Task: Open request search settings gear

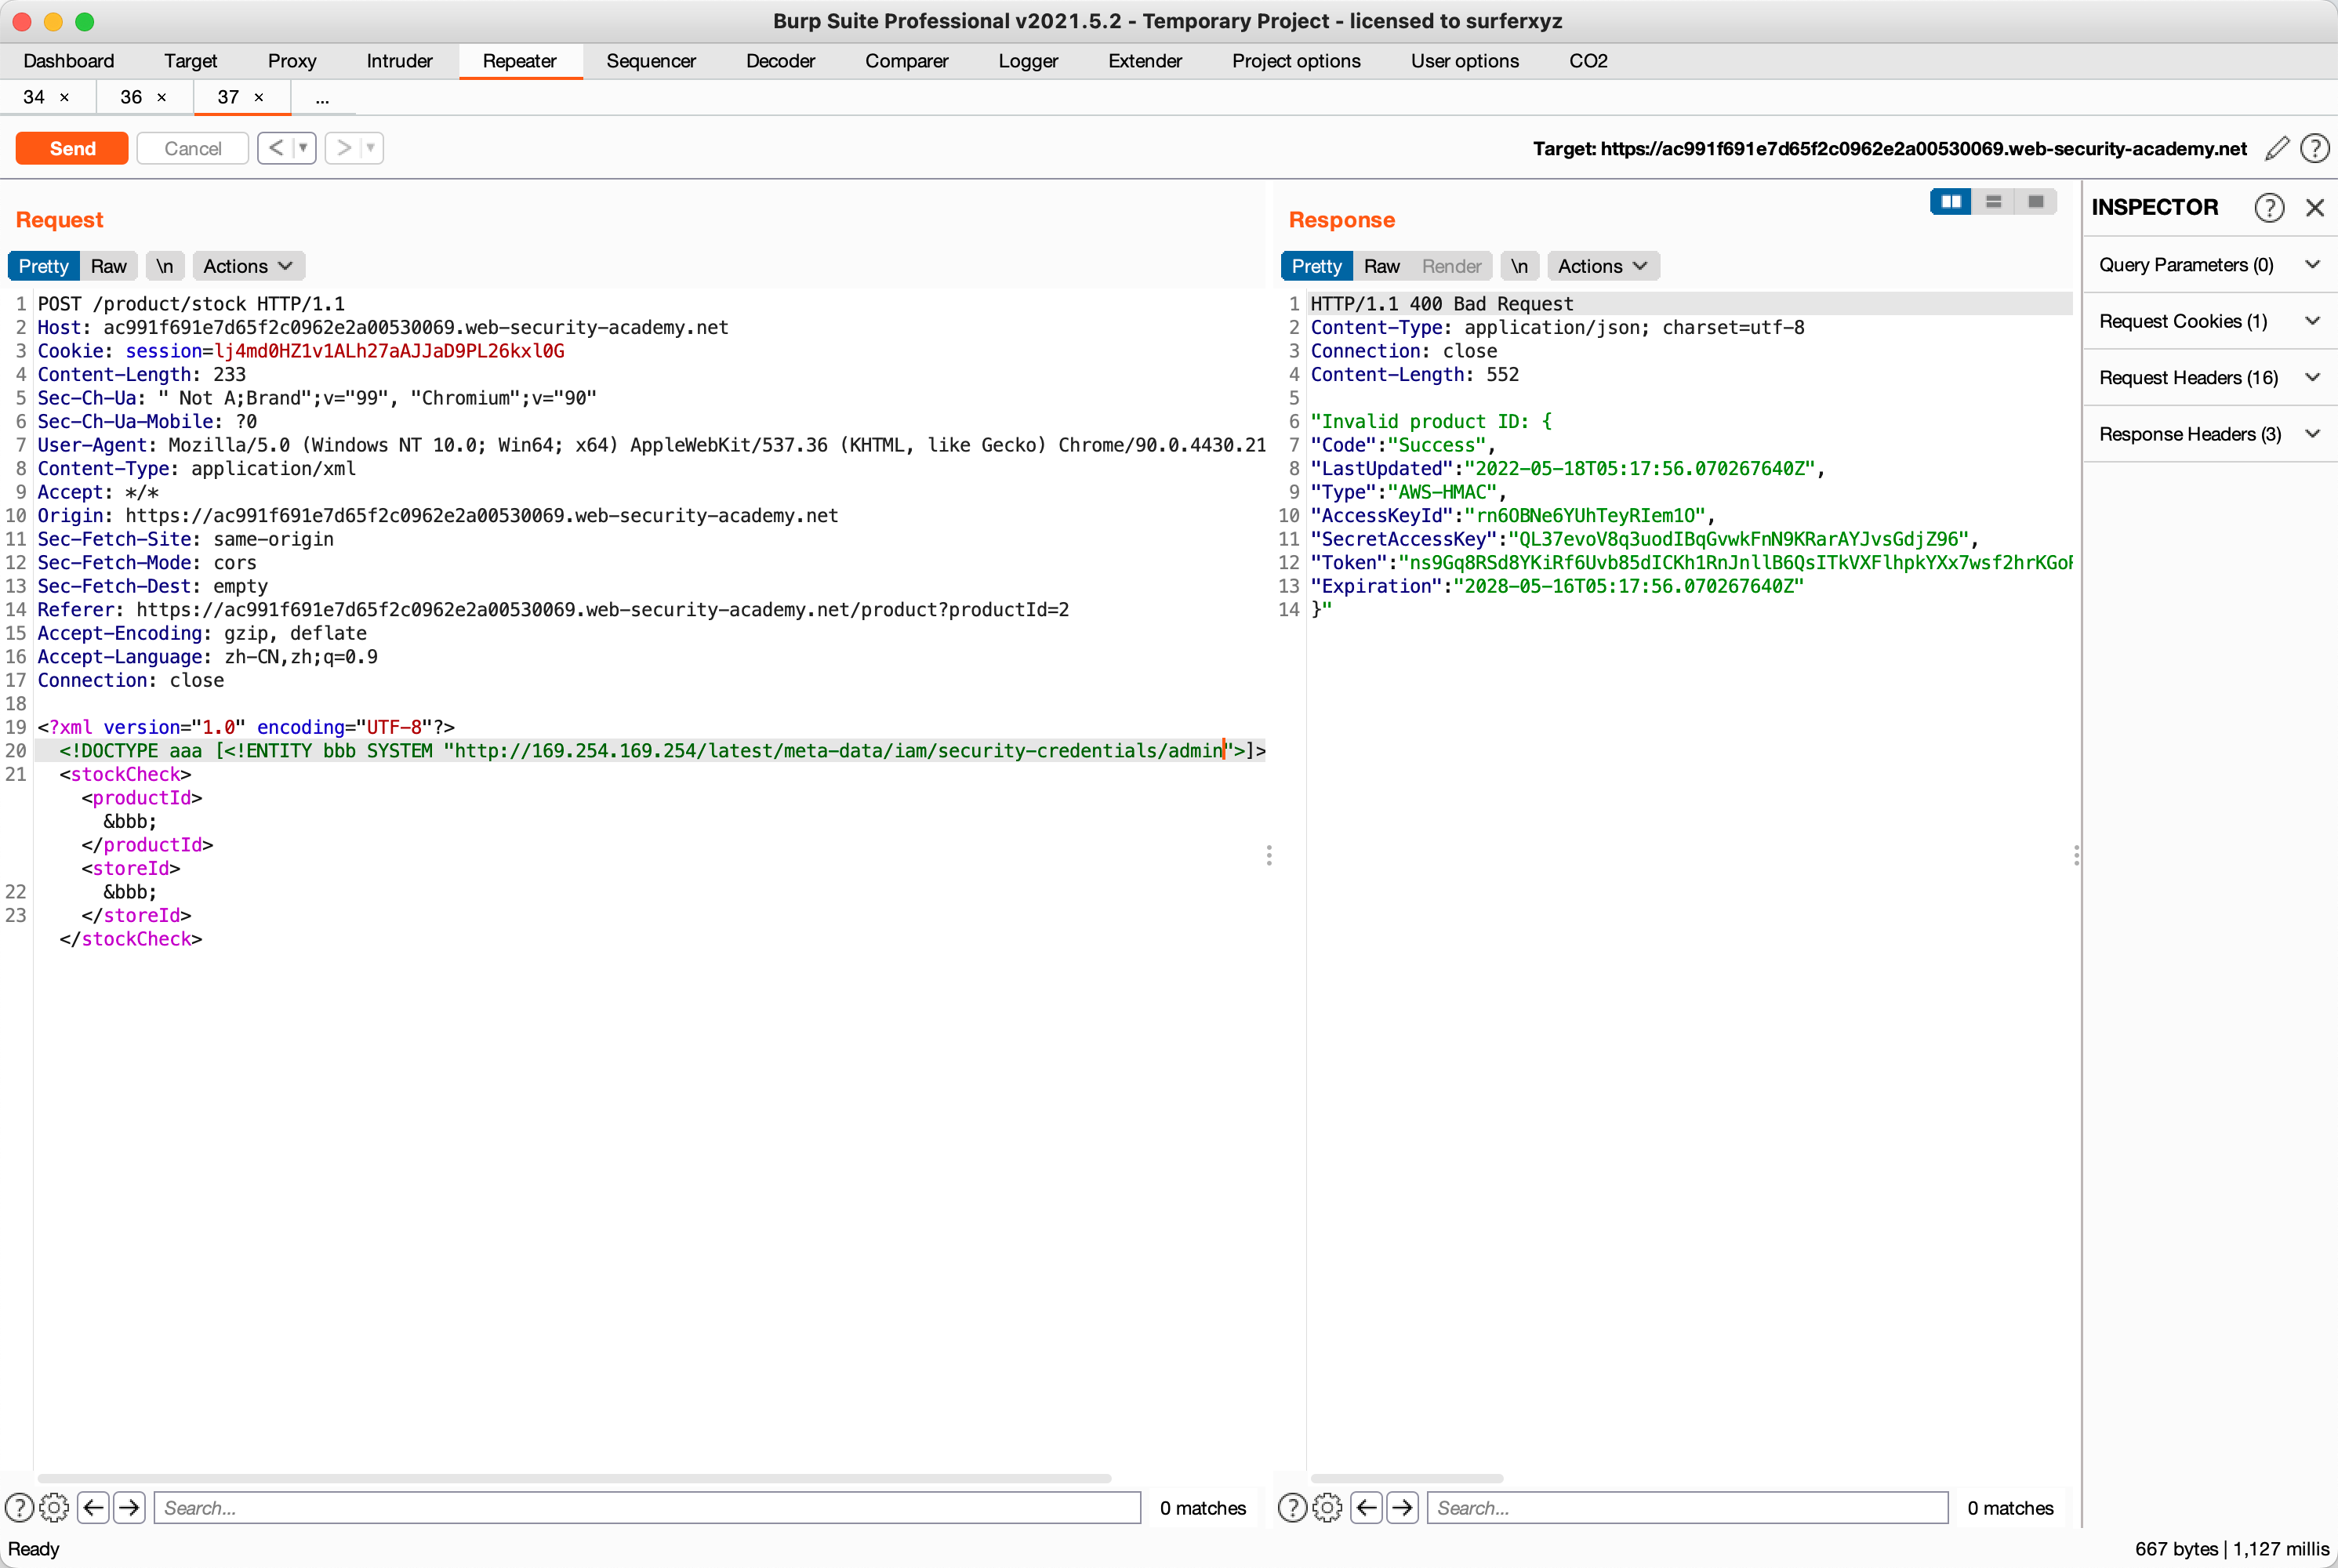Action: [x=54, y=1508]
